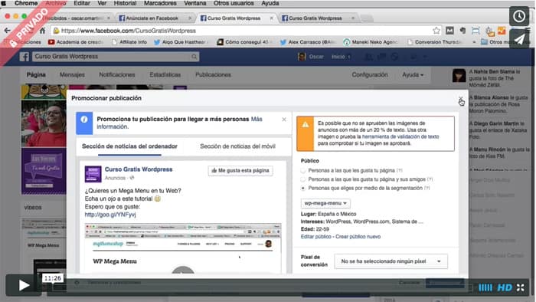This screenshot has height=302, width=536.
Task: Click the question mark beside tu página audience
Action: coord(400,170)
